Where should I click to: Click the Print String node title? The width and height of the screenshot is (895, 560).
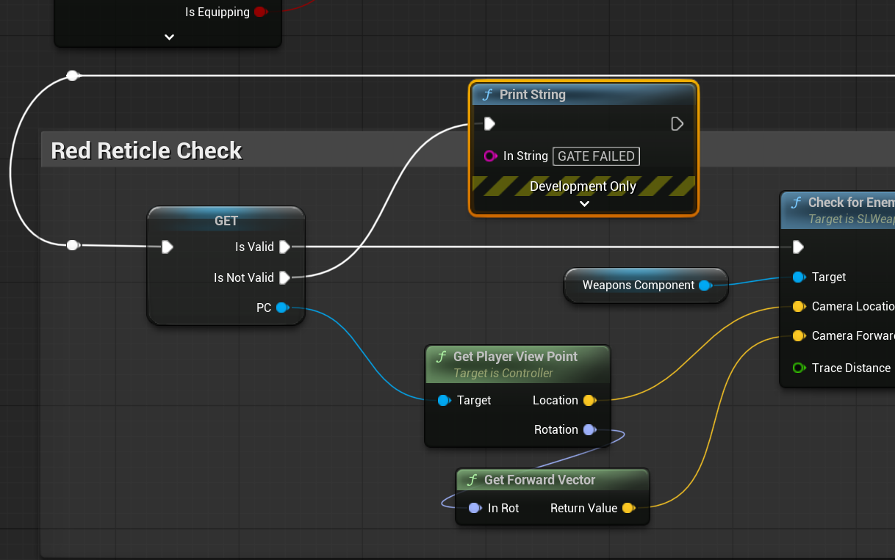pos(533,95)
